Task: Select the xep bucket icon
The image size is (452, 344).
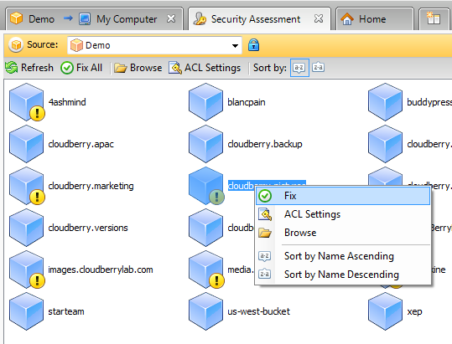Action: click(x=385, y=311)
